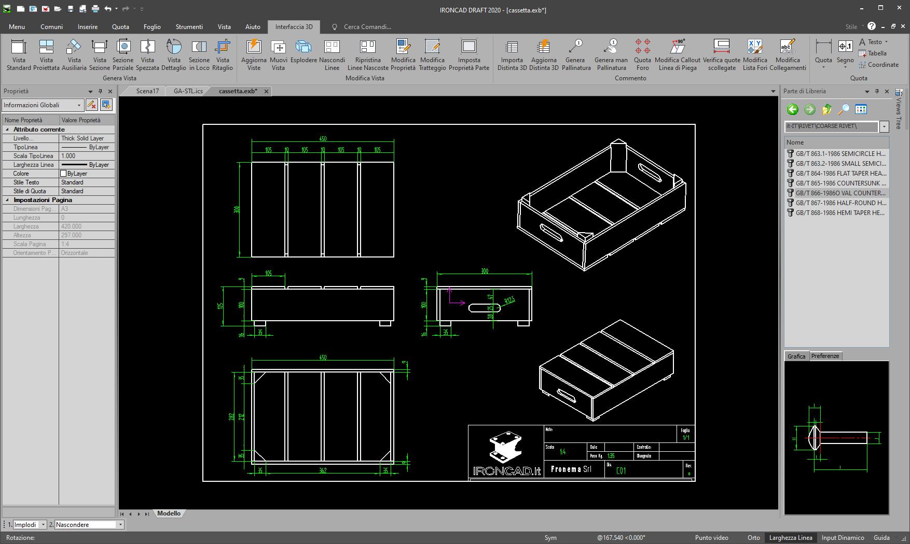Click the library search magnifier icon
910x544 pixels.
point(844,109)
